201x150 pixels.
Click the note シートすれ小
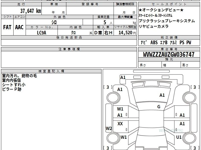click(x=14, y=85)
